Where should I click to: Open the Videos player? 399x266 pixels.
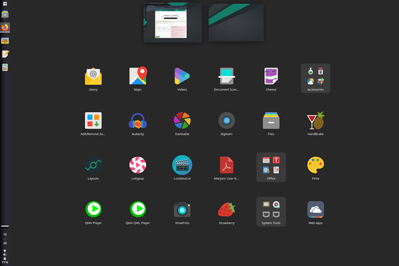coord(182,79)
